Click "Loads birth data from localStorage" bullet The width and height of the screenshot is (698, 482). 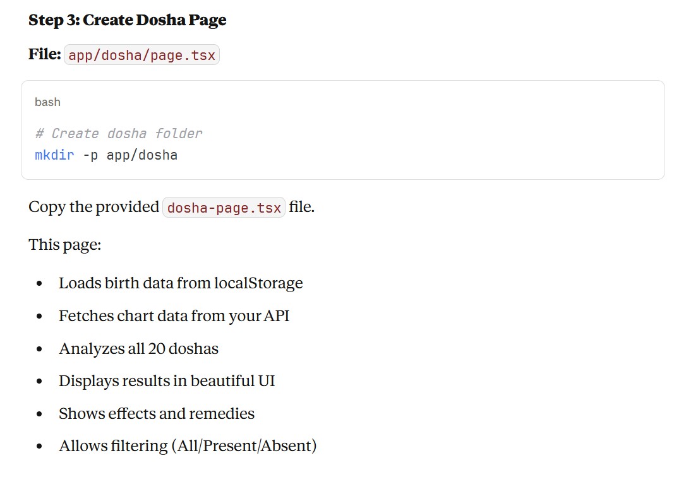click(x=181, y=283)
